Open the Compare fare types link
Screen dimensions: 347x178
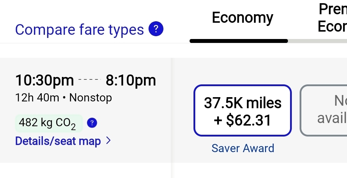tap(80, 30)
